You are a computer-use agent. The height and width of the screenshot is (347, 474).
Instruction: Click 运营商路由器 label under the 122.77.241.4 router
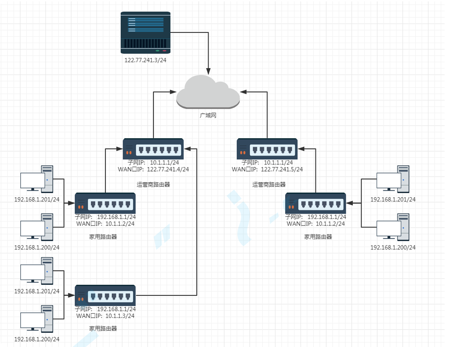point(153,184)
